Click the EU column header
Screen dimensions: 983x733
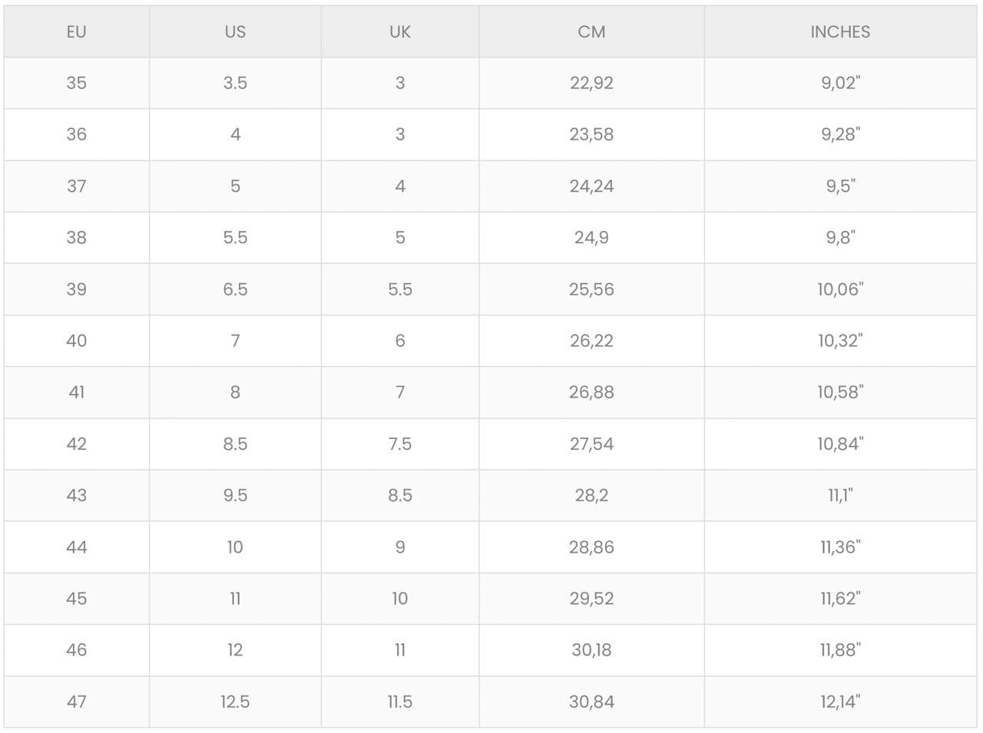tap(76, 32)
